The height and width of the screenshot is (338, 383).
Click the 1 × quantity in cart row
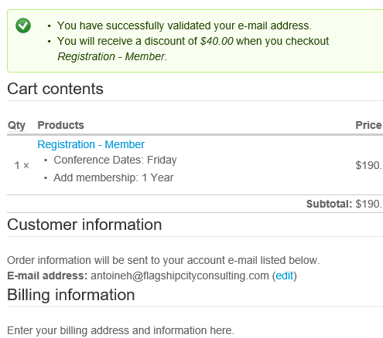click(x=22, y=165)
